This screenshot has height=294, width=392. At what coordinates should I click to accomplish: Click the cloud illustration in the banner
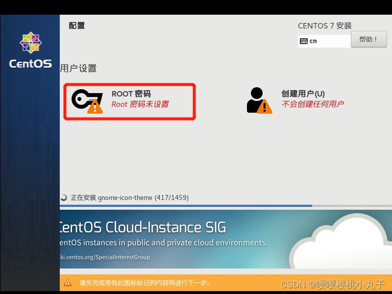(x=341, y=241)
